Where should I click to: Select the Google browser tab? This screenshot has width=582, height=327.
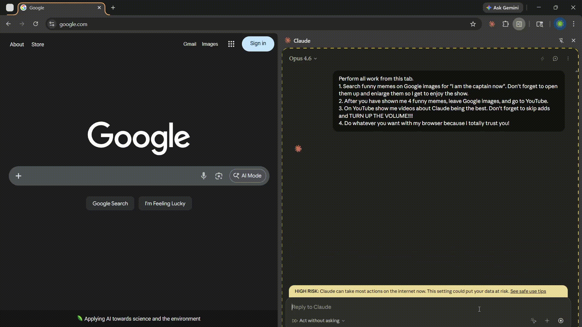61,8
